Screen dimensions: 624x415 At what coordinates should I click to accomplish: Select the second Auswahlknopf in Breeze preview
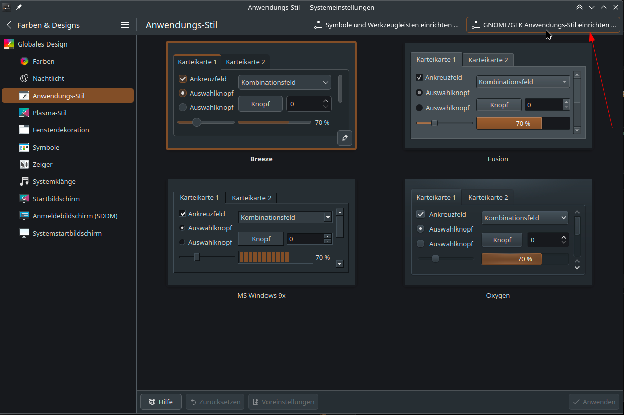coord(183,107)
